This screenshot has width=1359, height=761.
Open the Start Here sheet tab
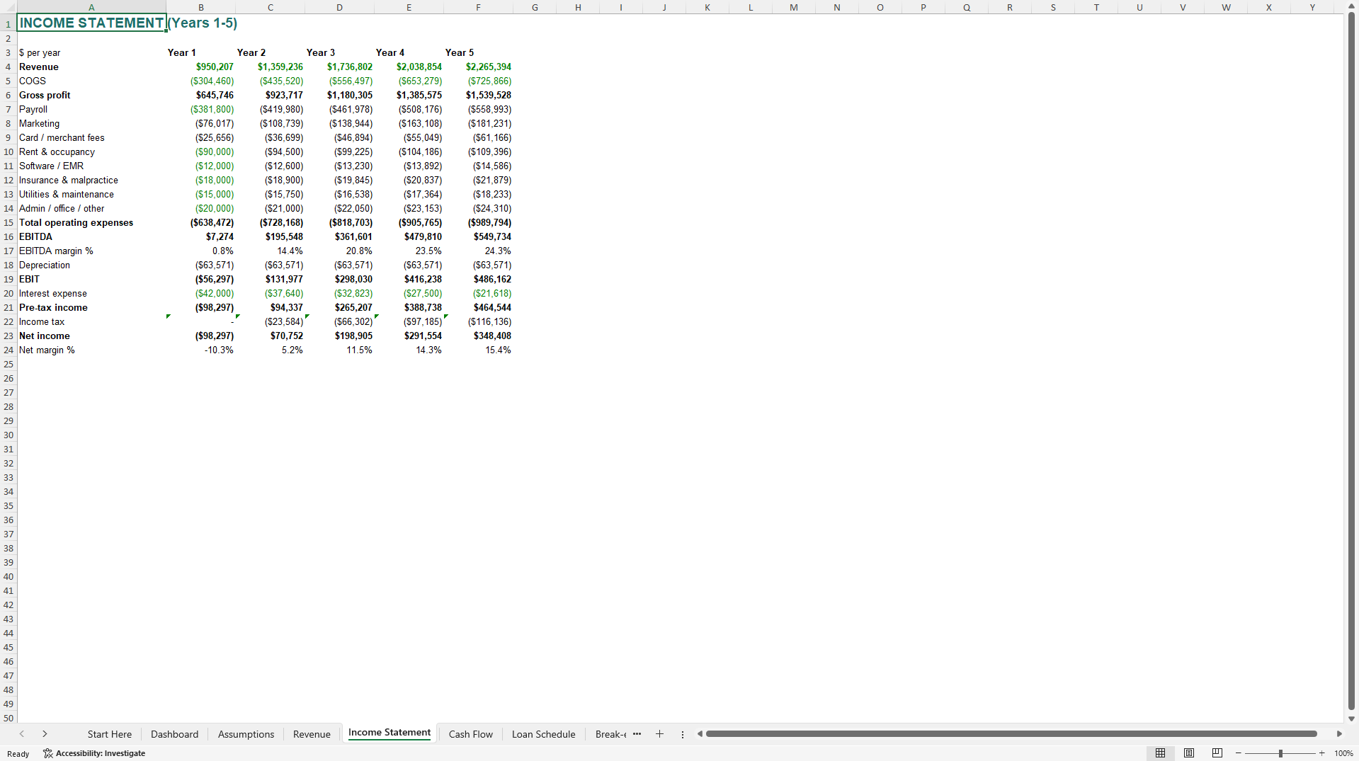pos(110,734)
